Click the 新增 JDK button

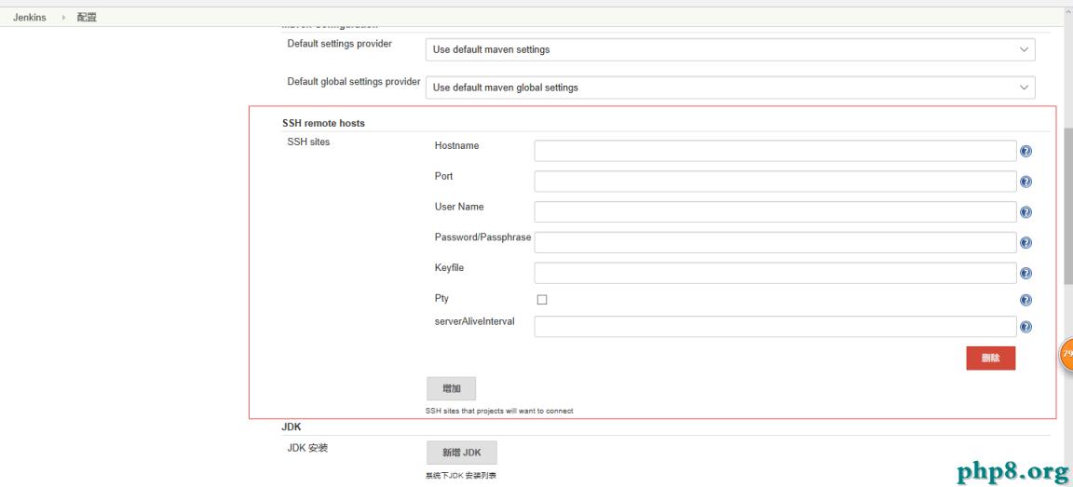click(x=462, y=453)
